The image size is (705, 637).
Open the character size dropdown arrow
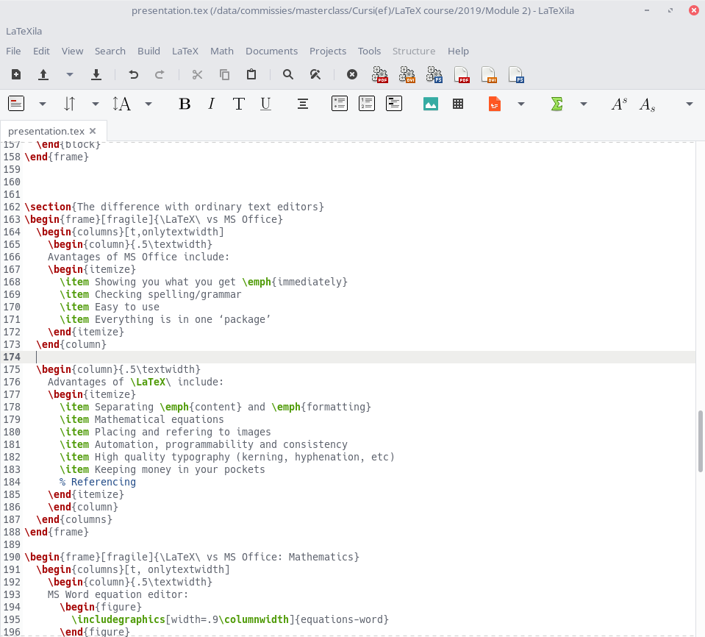coord(148,104)
